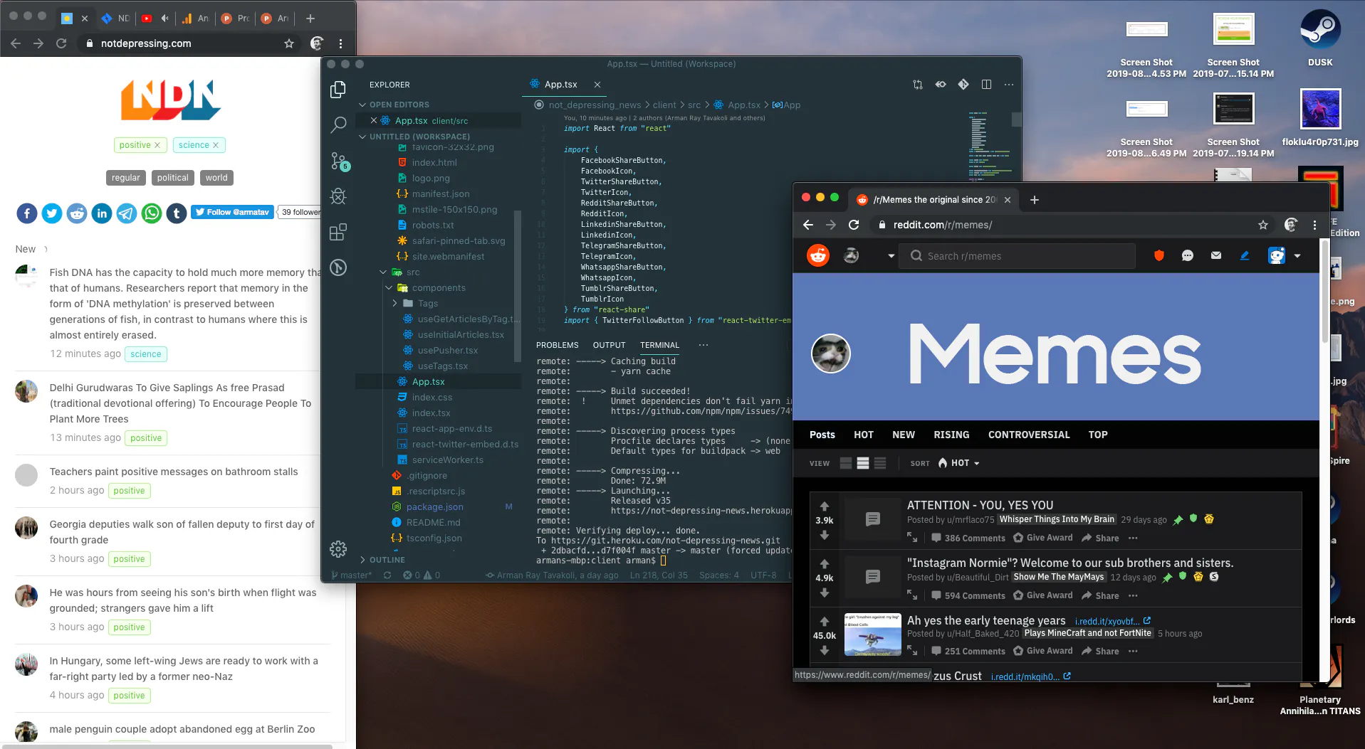Select the TOP tab on r/memes
This screenshot has height=749, width=1365.
1098,435
